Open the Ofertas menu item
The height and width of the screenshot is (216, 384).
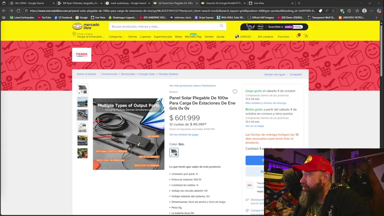[x=132, y=37]
